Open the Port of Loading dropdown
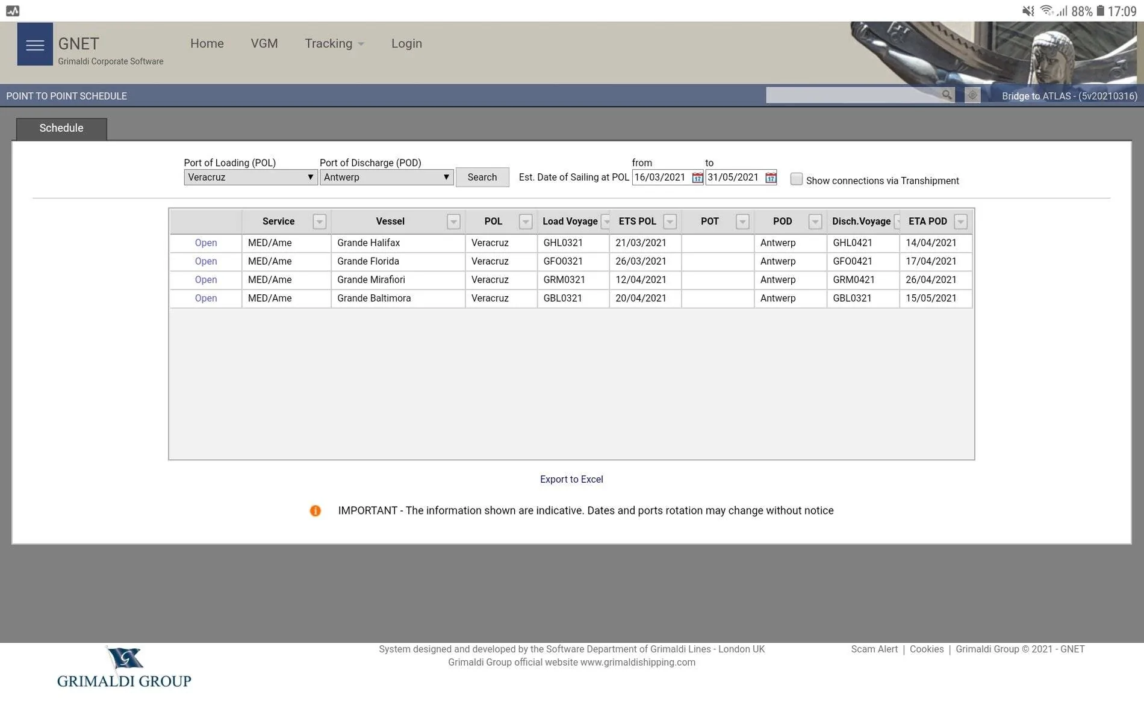This screenshot has width=1144, height=715. click(x=250, y=178)
